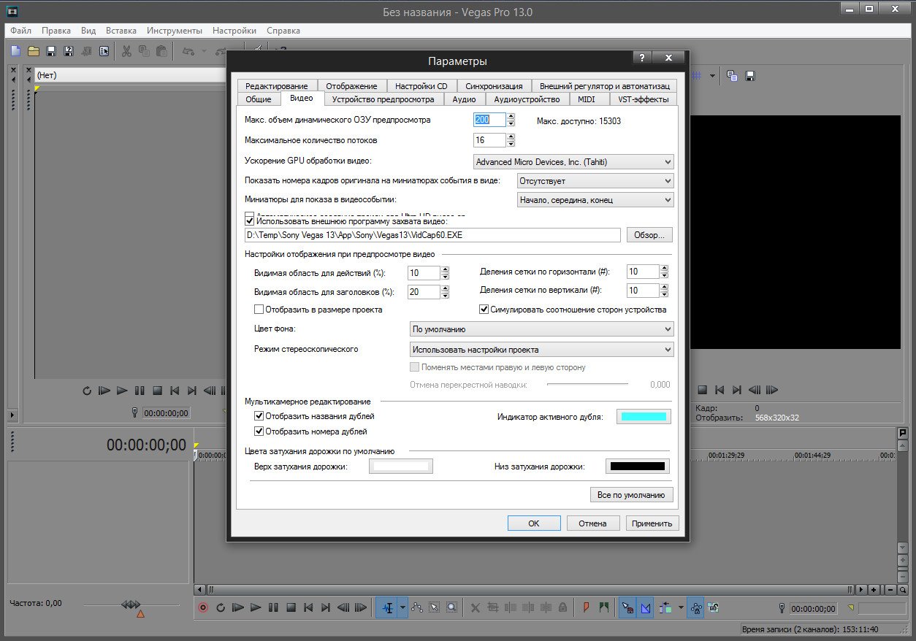Open the 'Инструменты' menu

174,31
